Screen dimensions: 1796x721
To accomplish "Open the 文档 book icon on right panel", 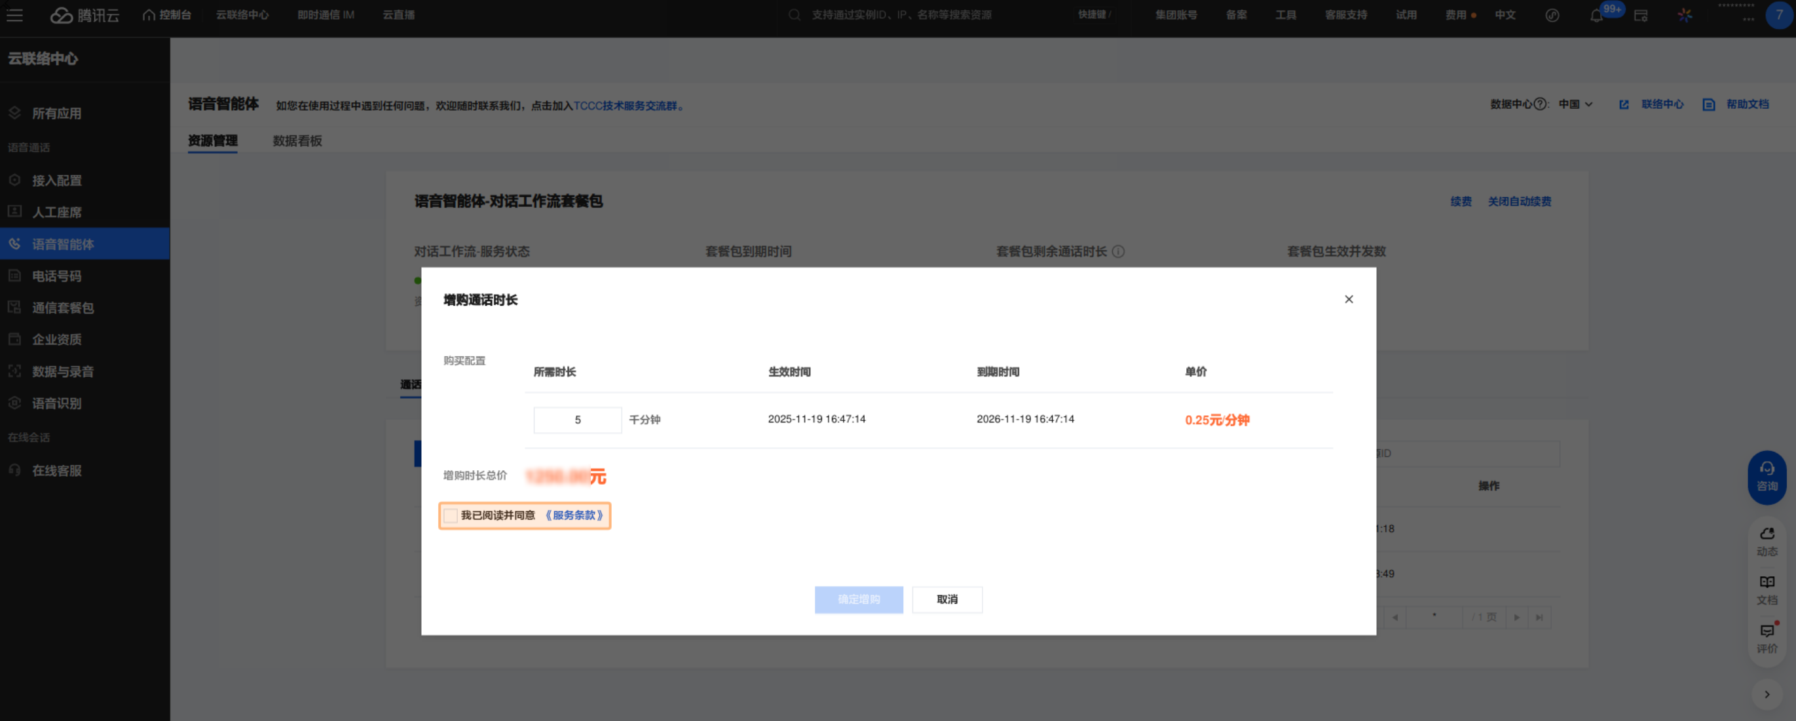I will pyautogui.click(x=1766, y=590).
